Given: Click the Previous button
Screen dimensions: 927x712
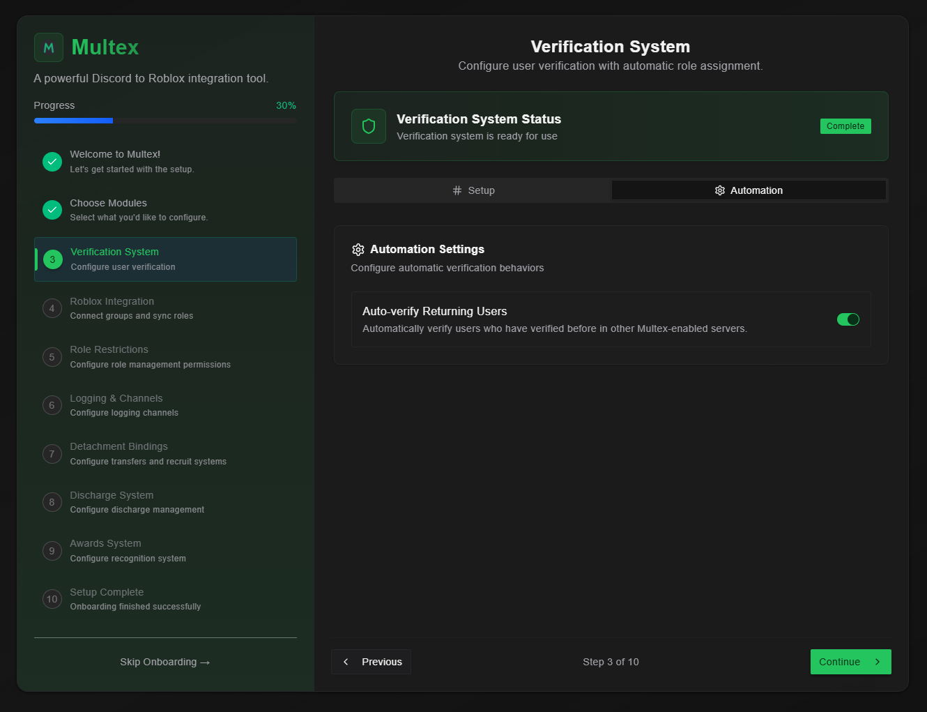Looking at the screenshot, I should click(371, 662).
